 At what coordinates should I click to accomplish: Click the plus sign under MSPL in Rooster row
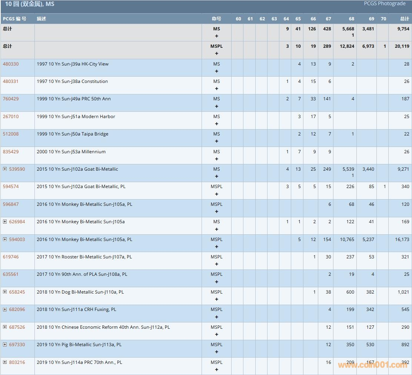(216, 264)
